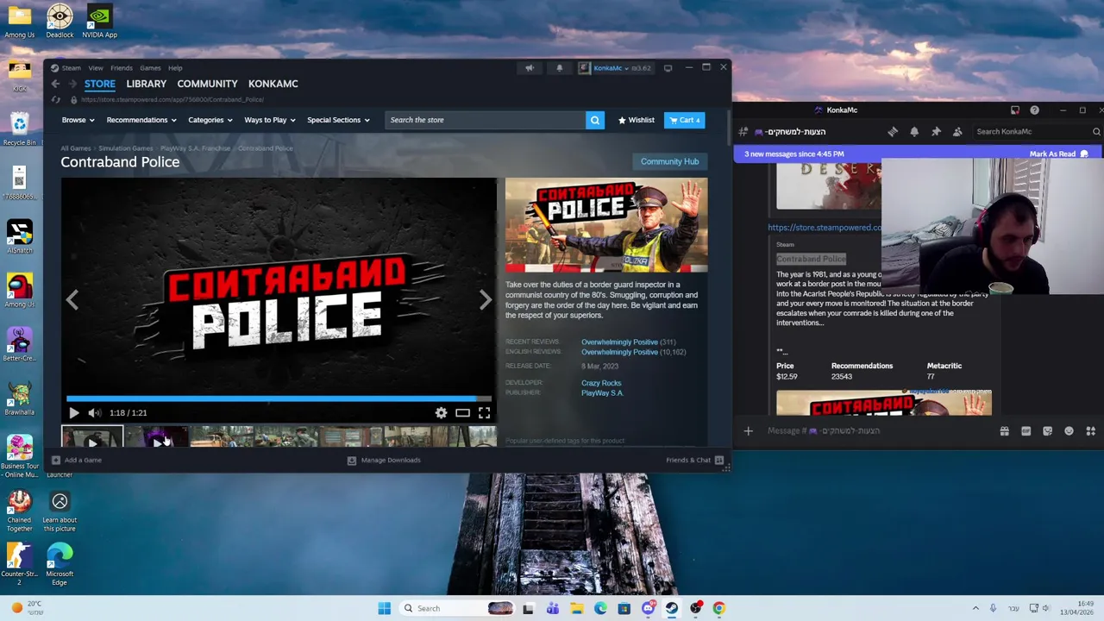Viewport: 1104px width, 621px height.
Task: Click the Steam store search magnifier button
Action: (594, 120)
